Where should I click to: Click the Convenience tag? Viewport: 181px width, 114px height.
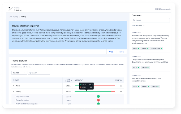(x=157, y=49)
